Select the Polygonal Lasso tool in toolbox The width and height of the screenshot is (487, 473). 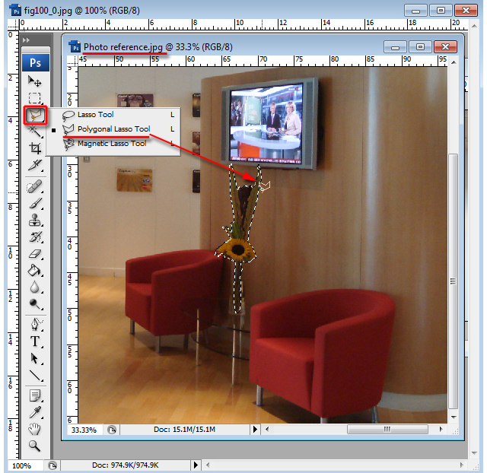tap(35, 115)
